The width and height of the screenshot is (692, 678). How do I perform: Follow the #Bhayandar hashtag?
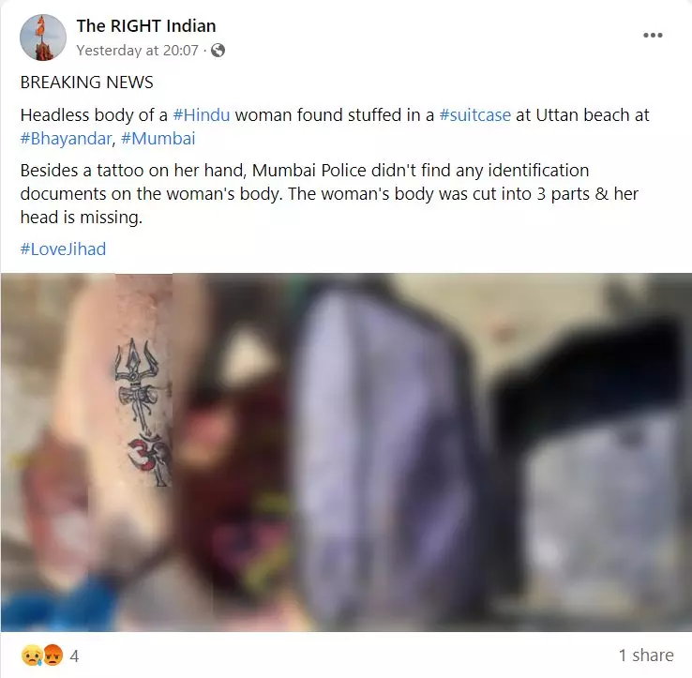point(66,139)
